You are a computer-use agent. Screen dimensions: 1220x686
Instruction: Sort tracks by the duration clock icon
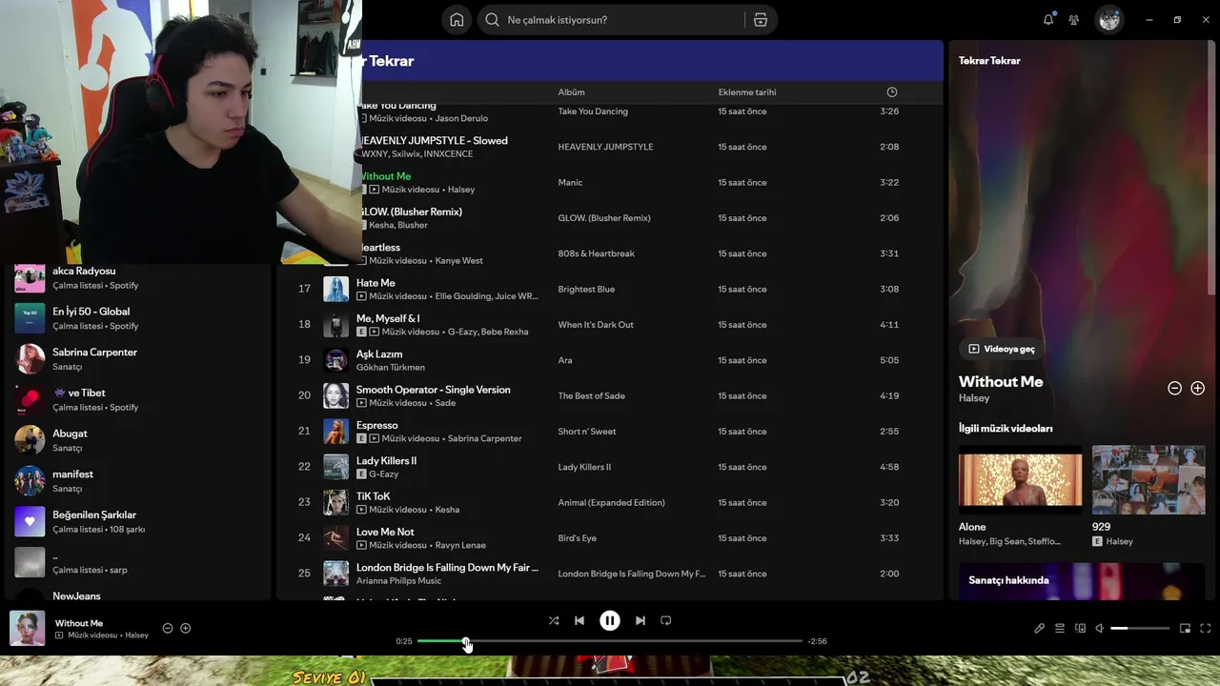tap(892, 92)
